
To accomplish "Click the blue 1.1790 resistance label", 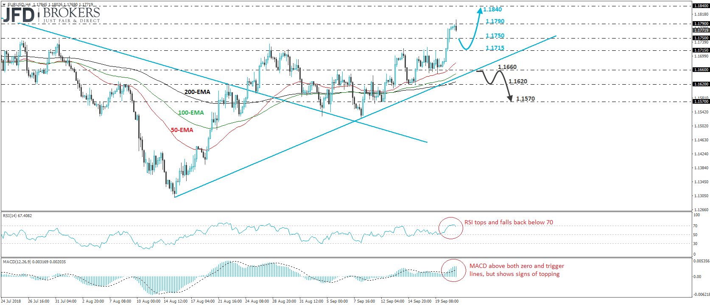I will [x=495, y=22].
